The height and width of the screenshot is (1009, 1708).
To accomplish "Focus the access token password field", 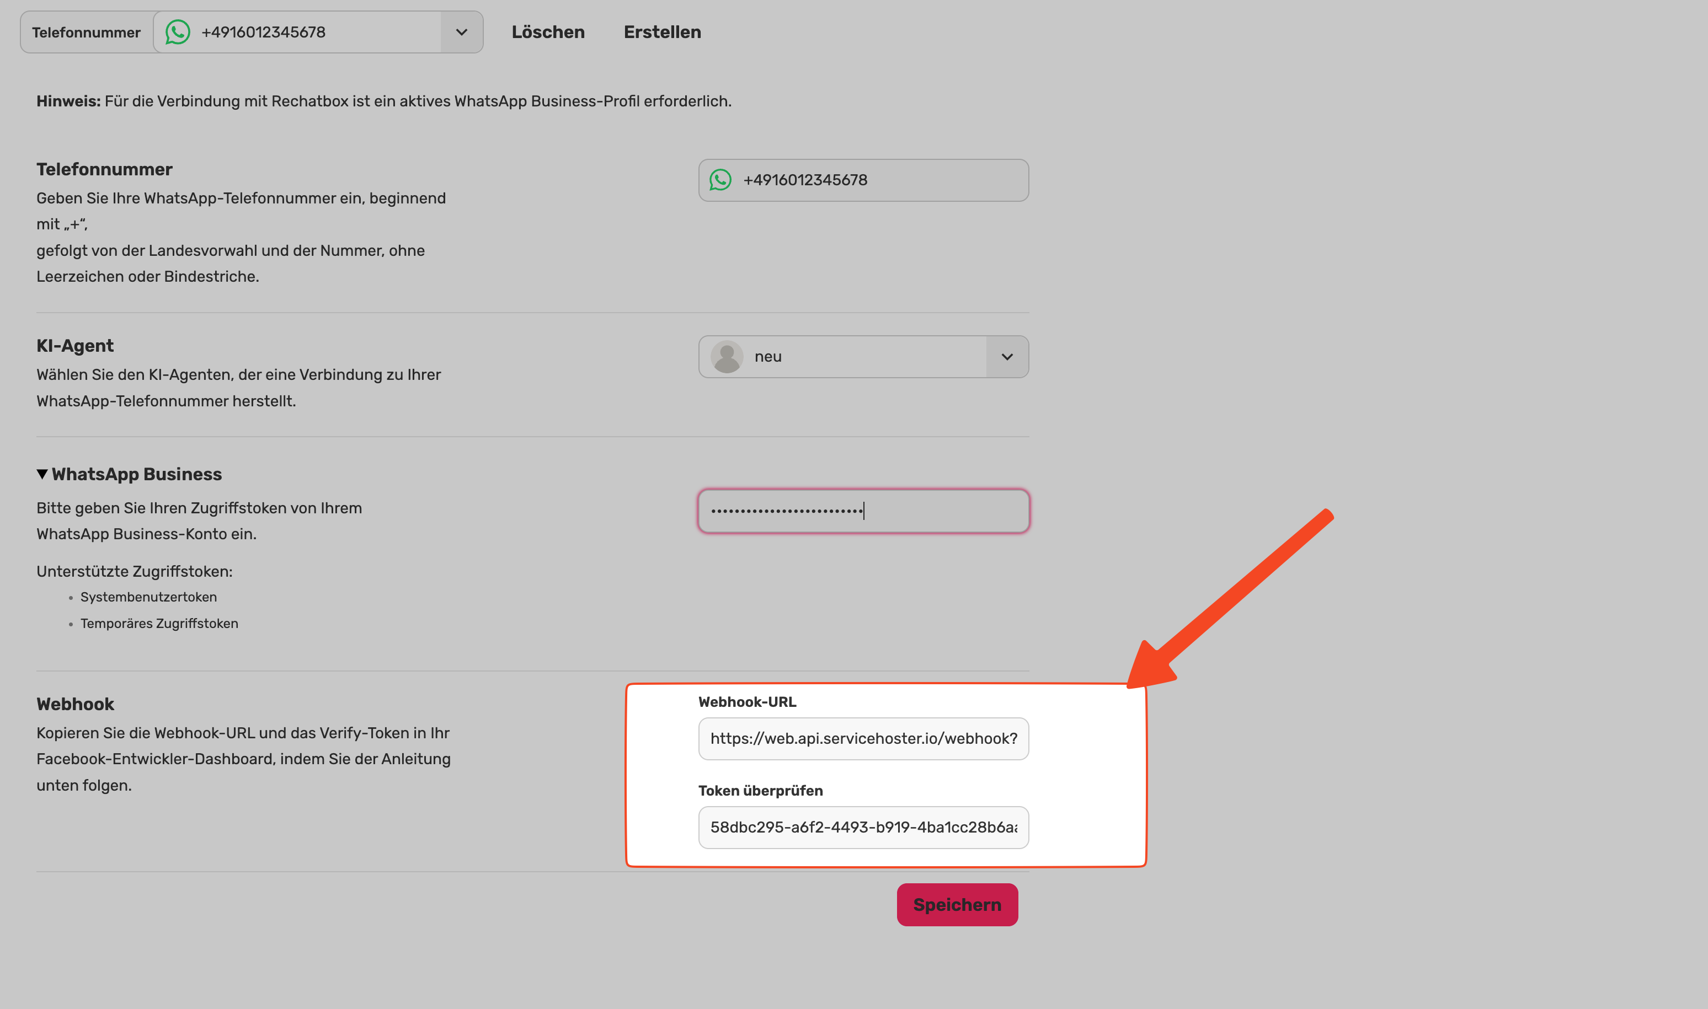I will pos(863,511).
